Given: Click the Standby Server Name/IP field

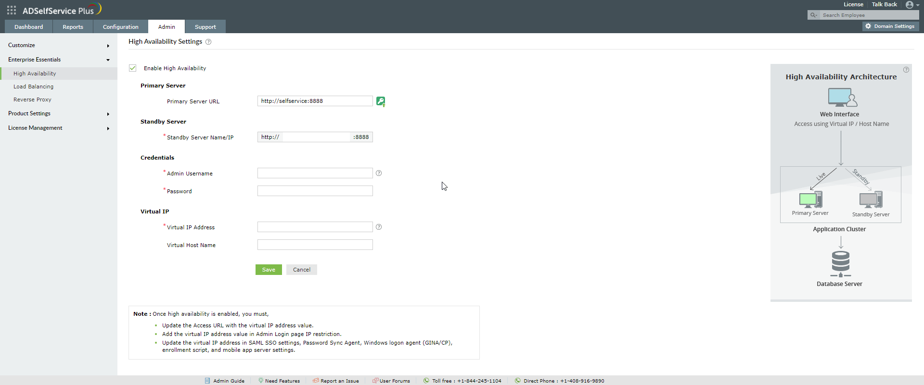Looking at the screenshot, I should coord(315,137).
